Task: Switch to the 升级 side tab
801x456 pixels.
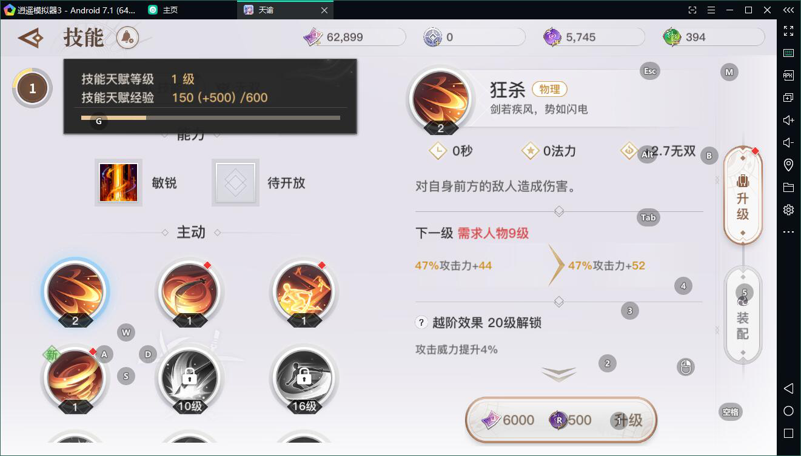Action: pos(743,195)
